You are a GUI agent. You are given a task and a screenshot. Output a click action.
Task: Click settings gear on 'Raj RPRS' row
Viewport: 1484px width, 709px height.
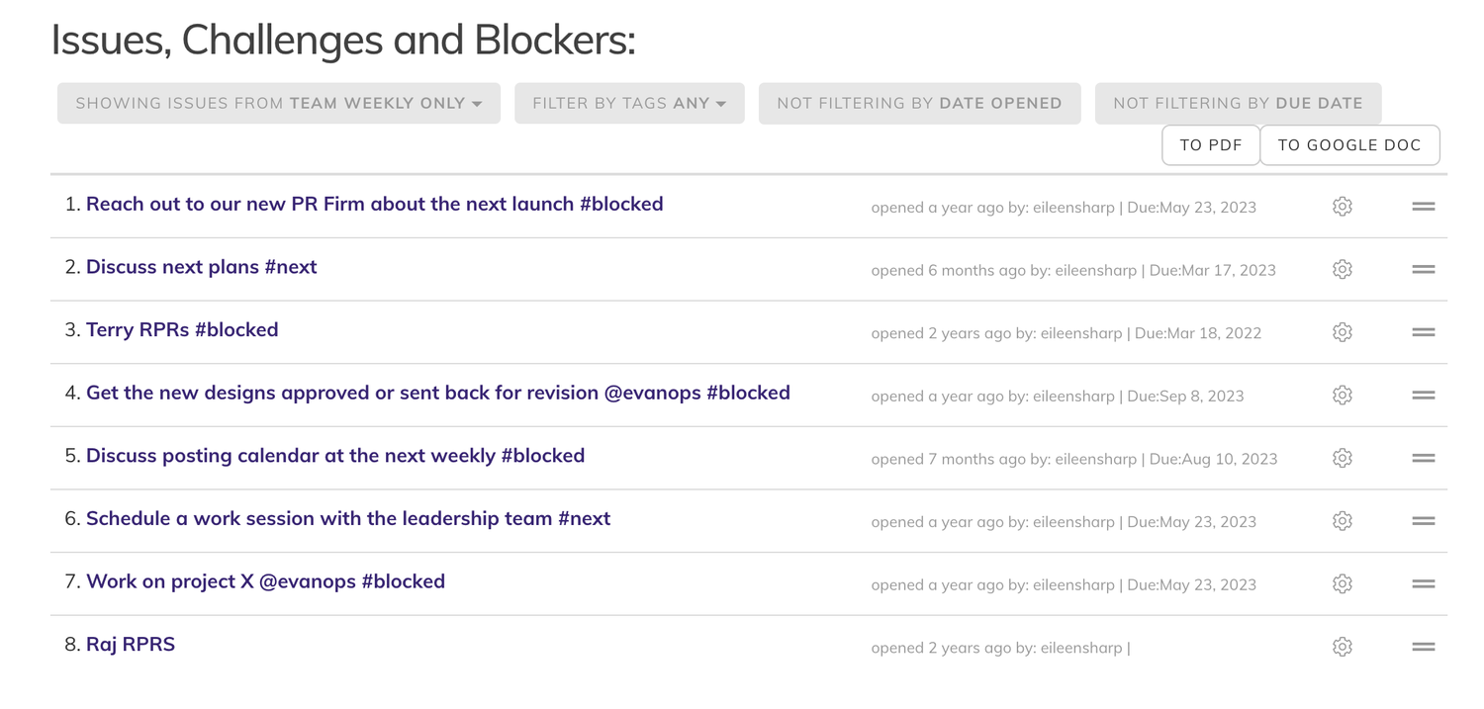point(1342,647)
